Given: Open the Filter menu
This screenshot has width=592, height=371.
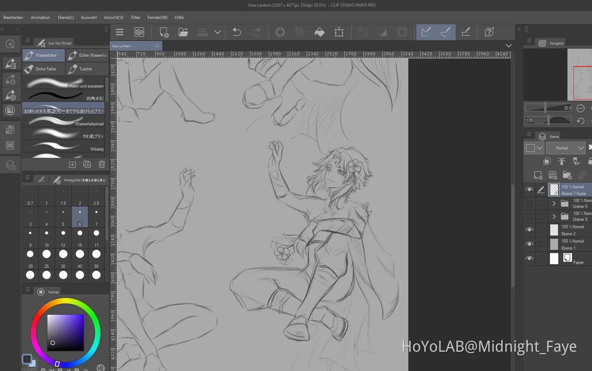Looking at the screenshot, I should click(x=135, y=17).
